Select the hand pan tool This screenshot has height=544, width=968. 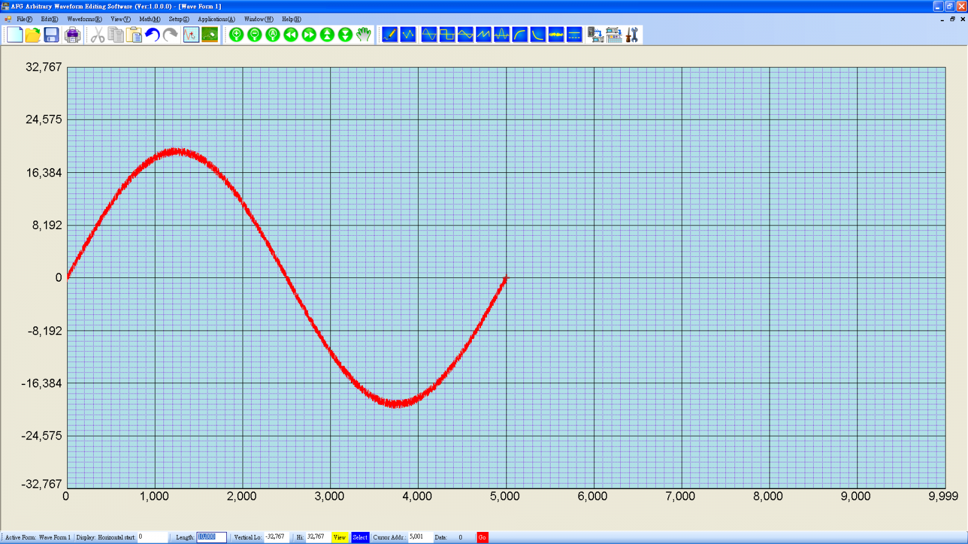pyautogui.click(x=364, y=35)
